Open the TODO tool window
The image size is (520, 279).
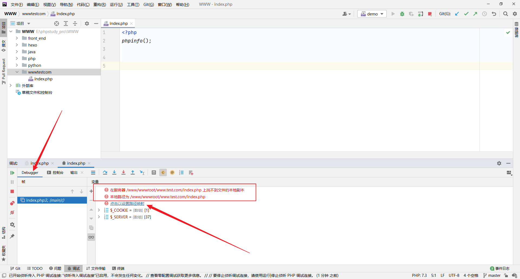point(35,268)
